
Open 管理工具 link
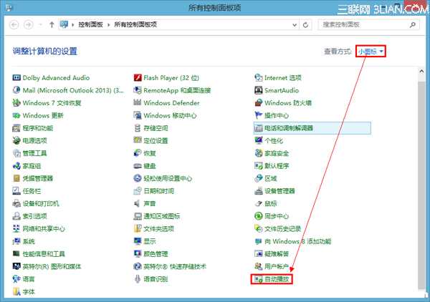click(x=34, y=153)
